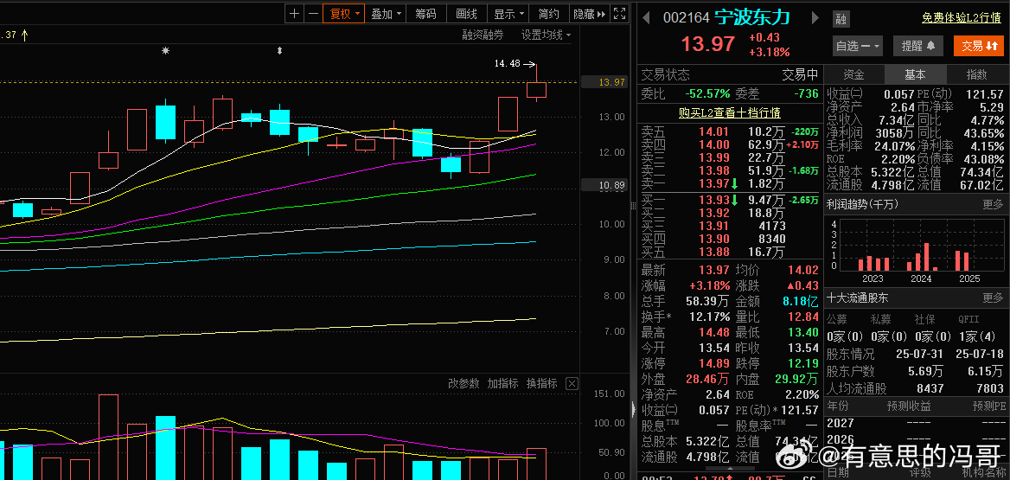
Task: Open 更多 next to 利润趋势
Action: click(x=993, y=205)
